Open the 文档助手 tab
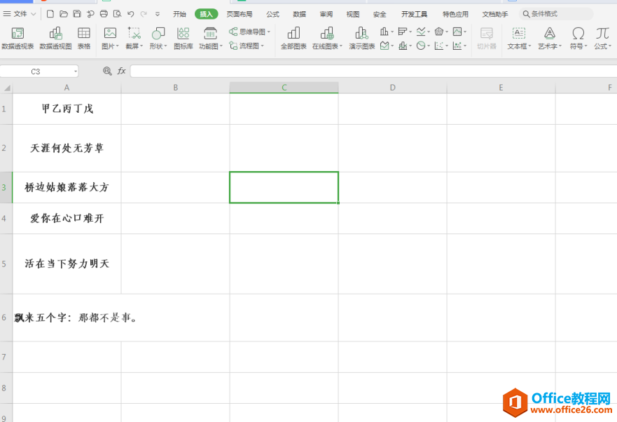The height and width of the screenshot is (422, 617). point(495,14)
